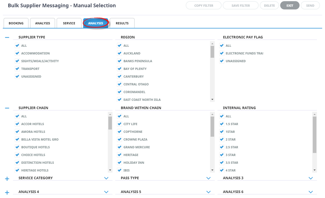Switch to the Booking tab
Image resolution: width=325 pixels, height=198 pixels.
coord(16,23)
